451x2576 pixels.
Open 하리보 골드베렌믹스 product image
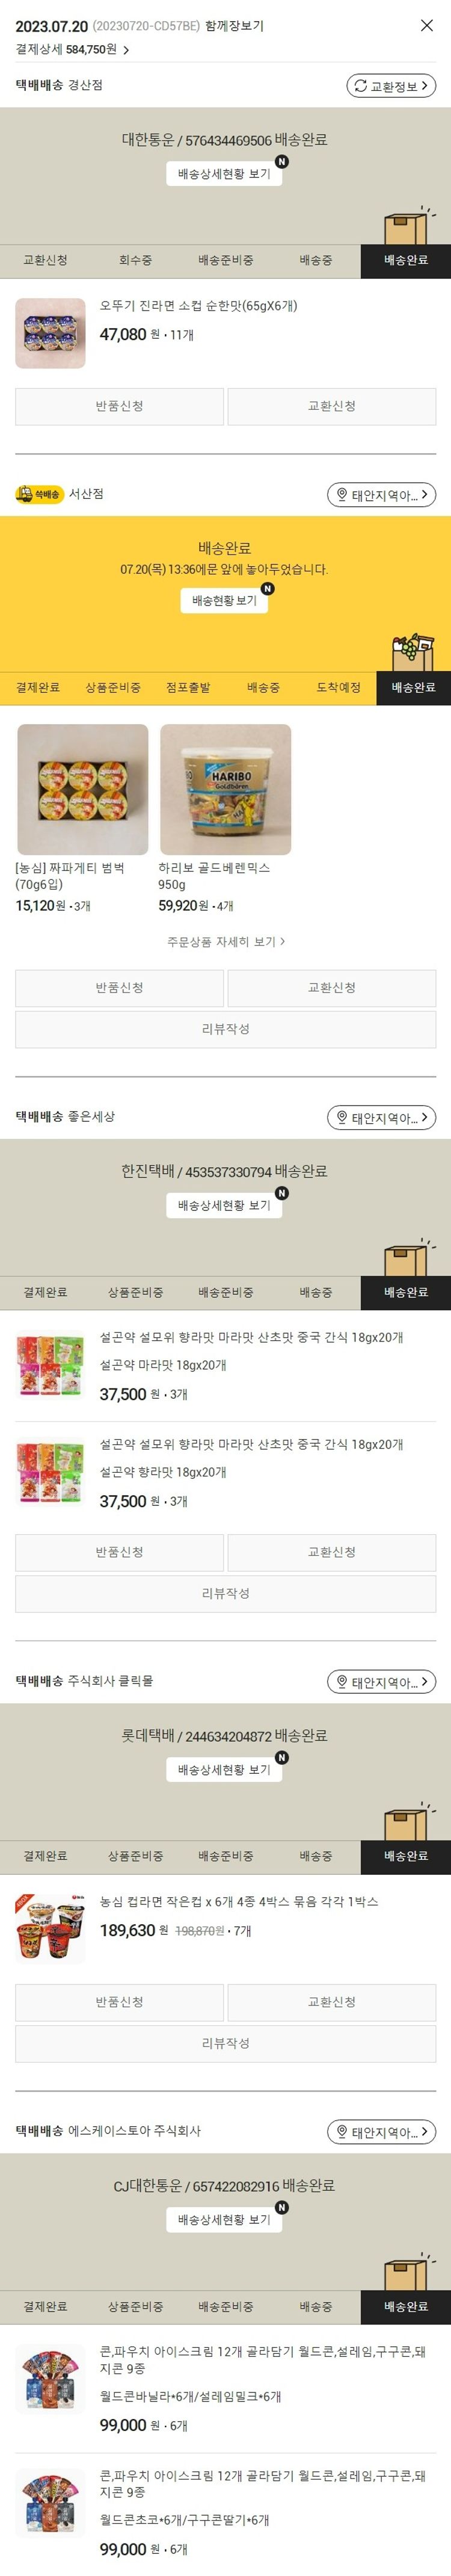point(225,790)
